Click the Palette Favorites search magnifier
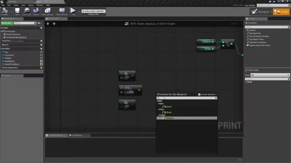The image size is (291, 163). click(x=289, y=27)
